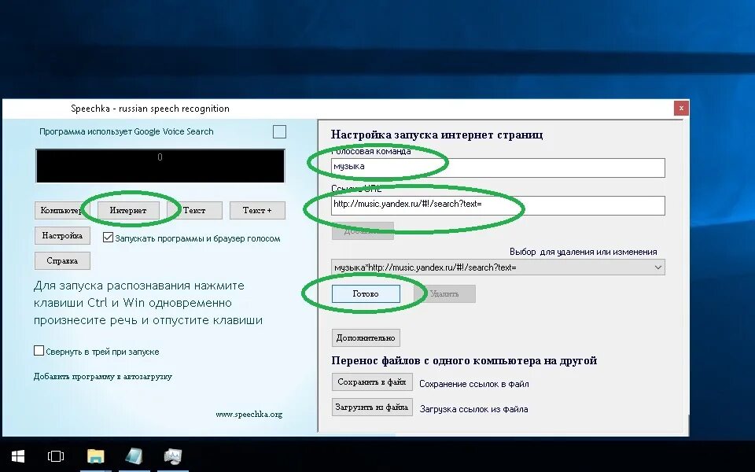Focus the Ссылка URL input field
Screen dimensions: 755x472
pos(499,205)
